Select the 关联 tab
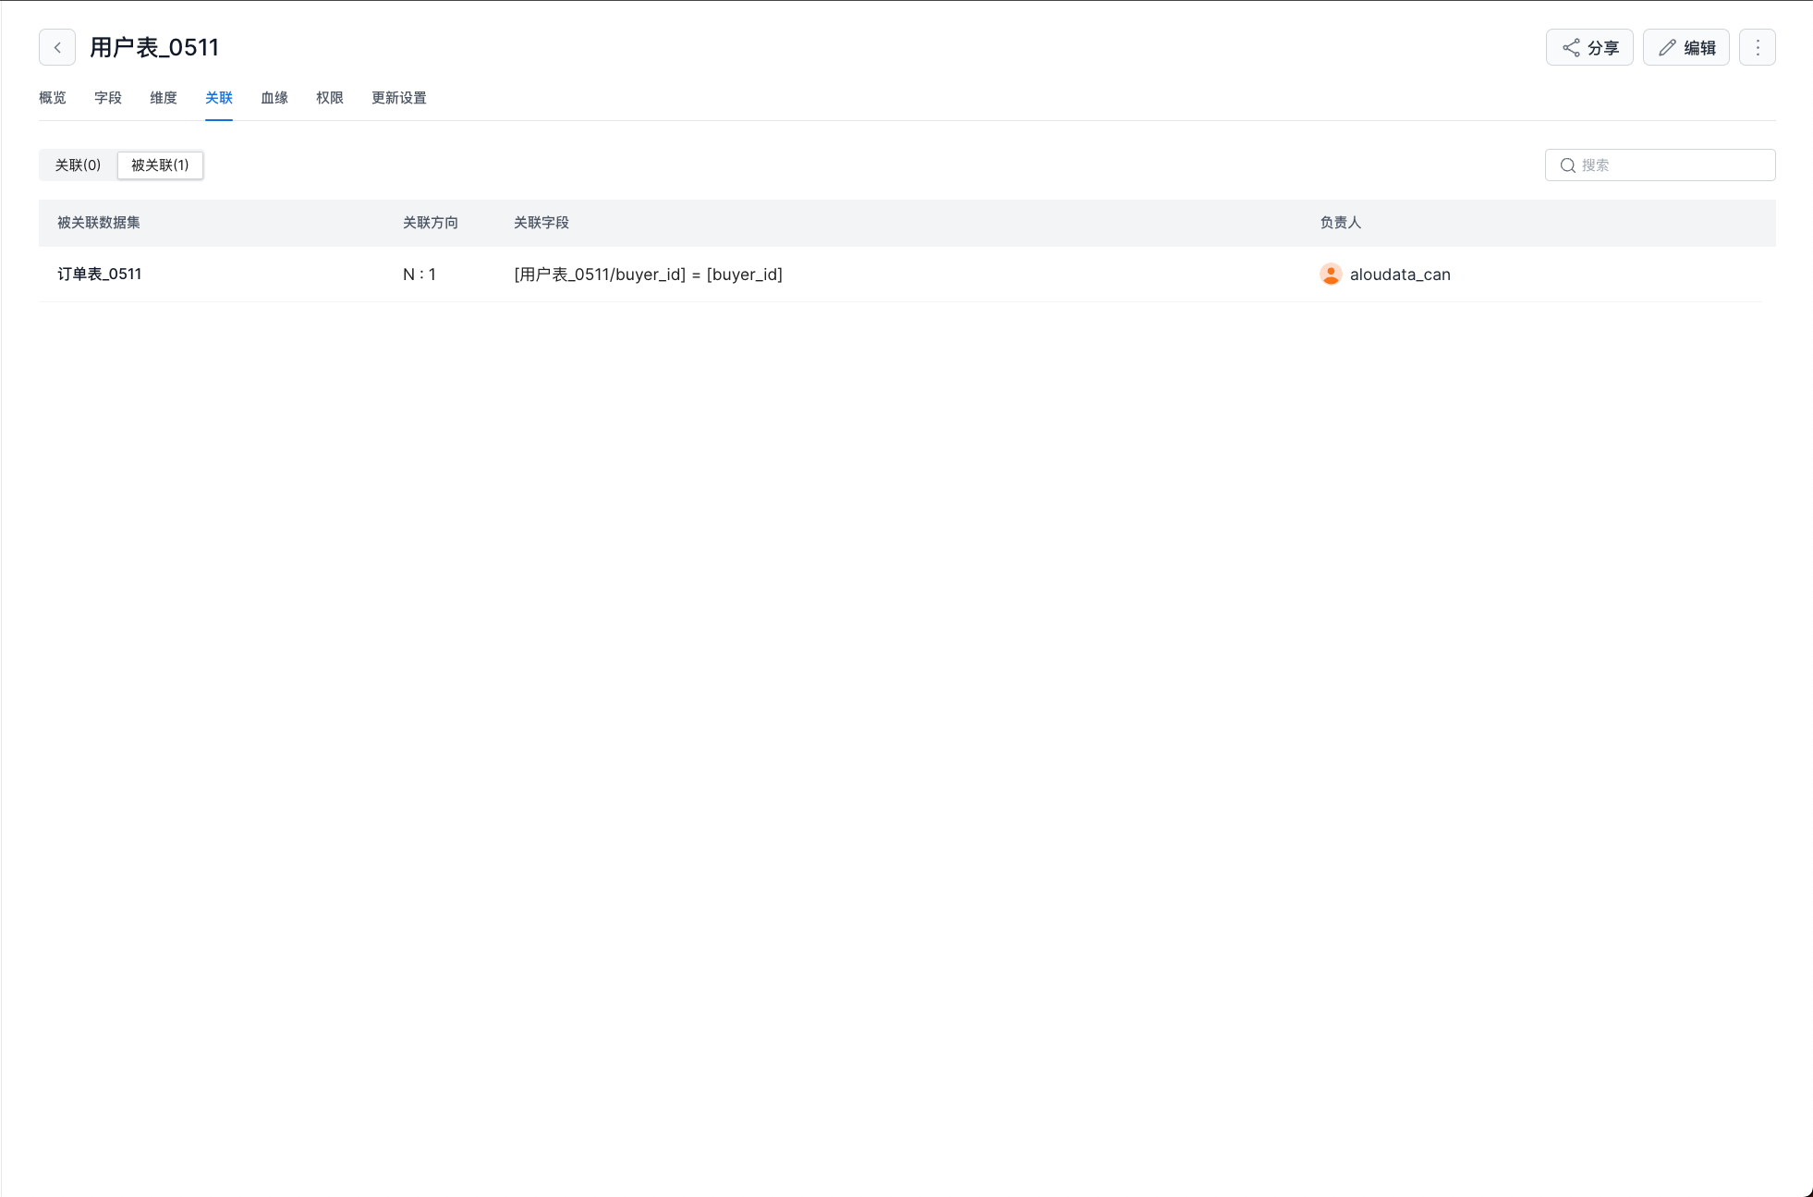 [219, 98]
